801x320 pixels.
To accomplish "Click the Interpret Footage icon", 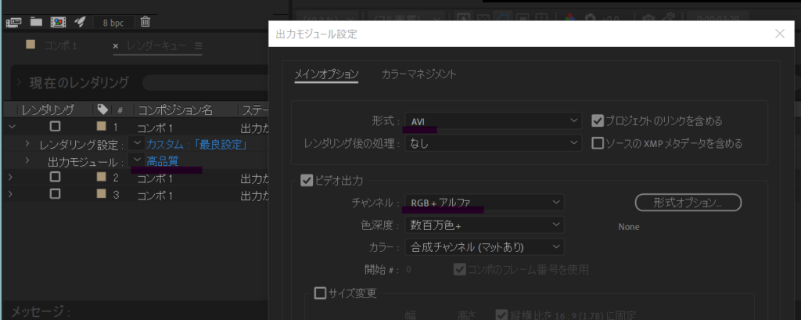I will (x=13, y=22).
